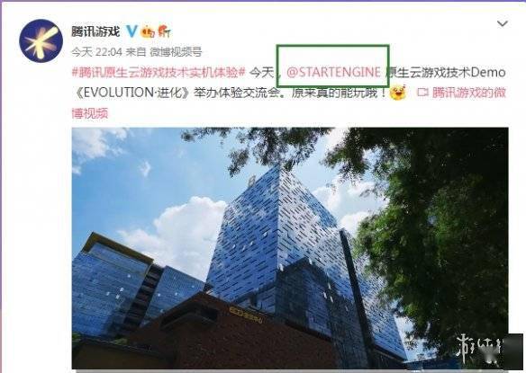526x373 pixels.
Task: Click the blue V verified badge
Action: tap(131, 31)
